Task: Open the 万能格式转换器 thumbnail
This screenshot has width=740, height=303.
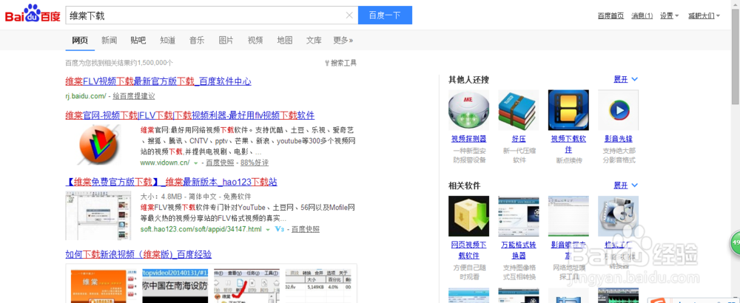Action: 519,216
